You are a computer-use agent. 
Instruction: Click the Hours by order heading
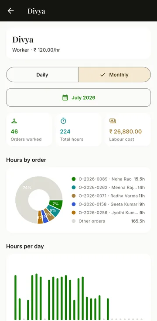[x=26, y=160]
